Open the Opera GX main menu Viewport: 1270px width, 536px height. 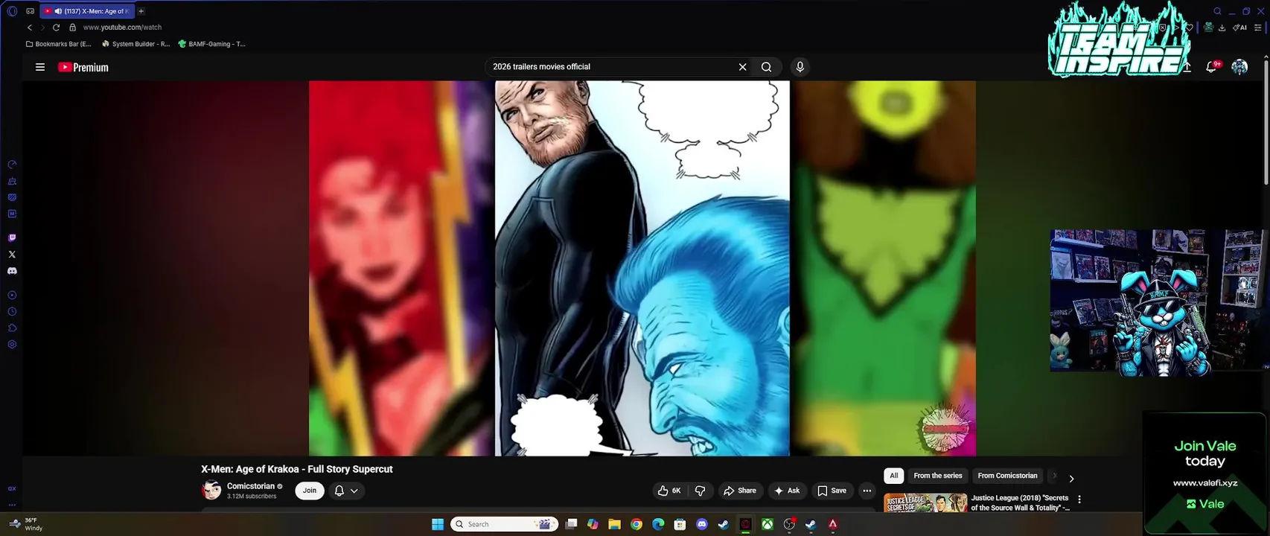(x=12, y=11)
